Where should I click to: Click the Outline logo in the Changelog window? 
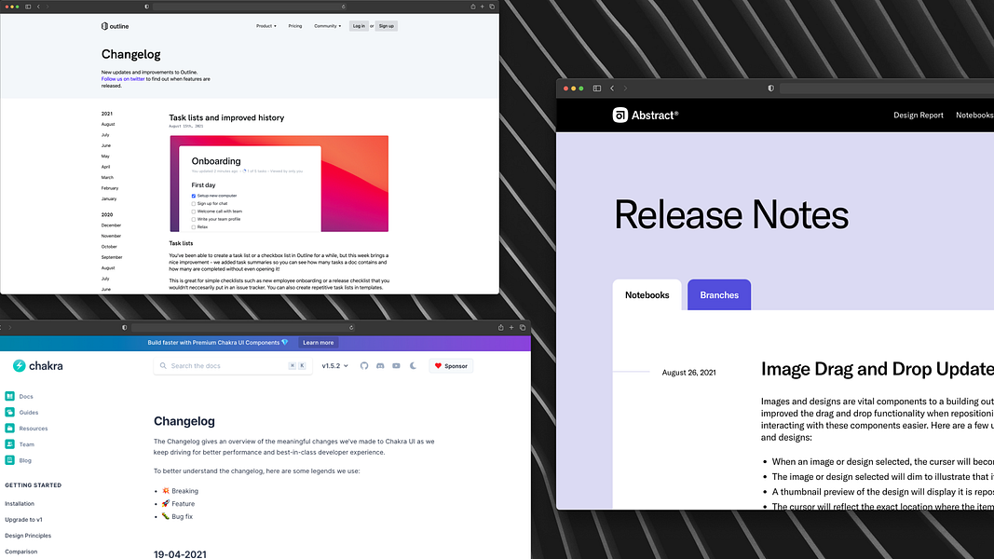115,26
